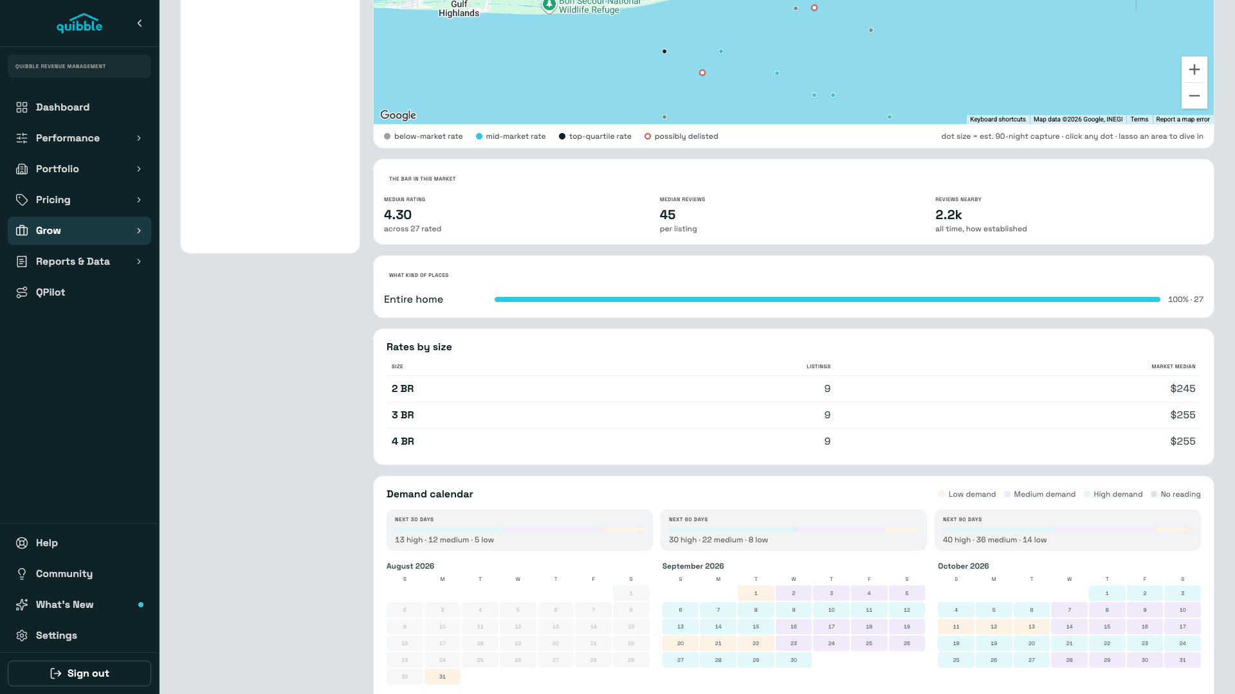Expand the Pricing submenu chevron
The width and height of the screenshot is (1235, 694).
[x=139, y=200]
